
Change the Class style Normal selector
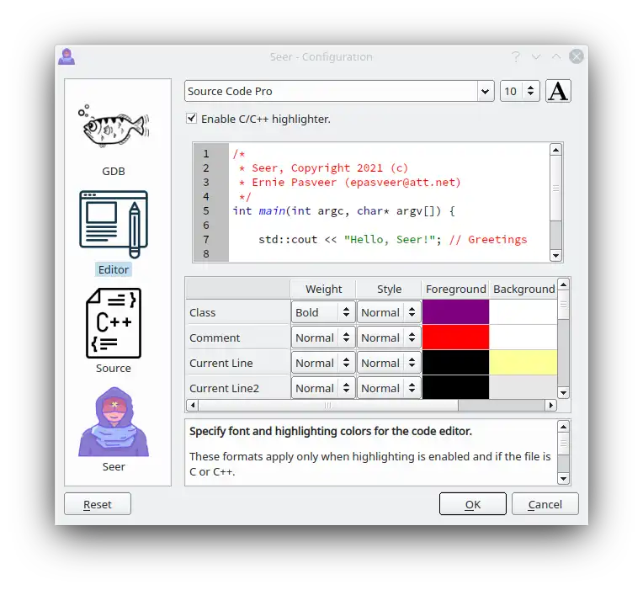(x=389, y=312)
